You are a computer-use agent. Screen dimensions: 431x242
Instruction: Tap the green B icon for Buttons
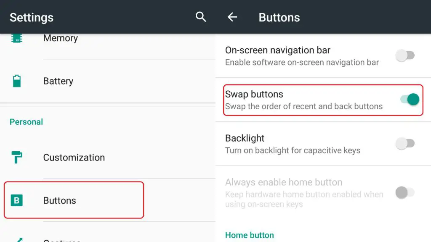point(16,200)
